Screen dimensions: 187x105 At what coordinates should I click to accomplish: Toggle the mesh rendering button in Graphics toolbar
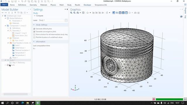(x=123, y=13)
